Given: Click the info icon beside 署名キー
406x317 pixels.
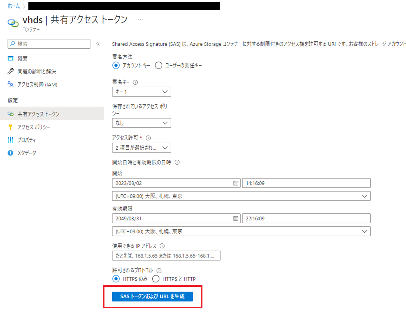Looking at the screenshot, I should point(135,82).
